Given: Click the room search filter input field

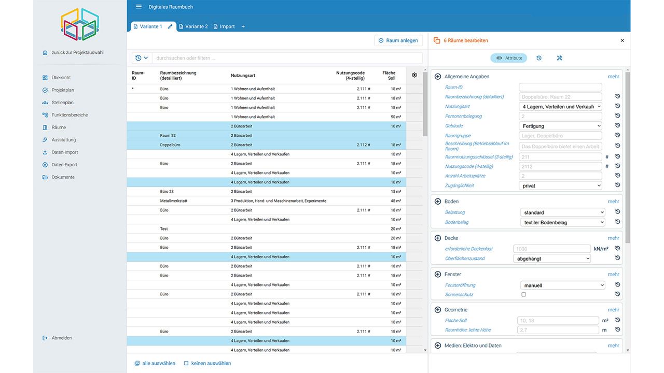Looking at the screenshot, I should pos(287,58).
